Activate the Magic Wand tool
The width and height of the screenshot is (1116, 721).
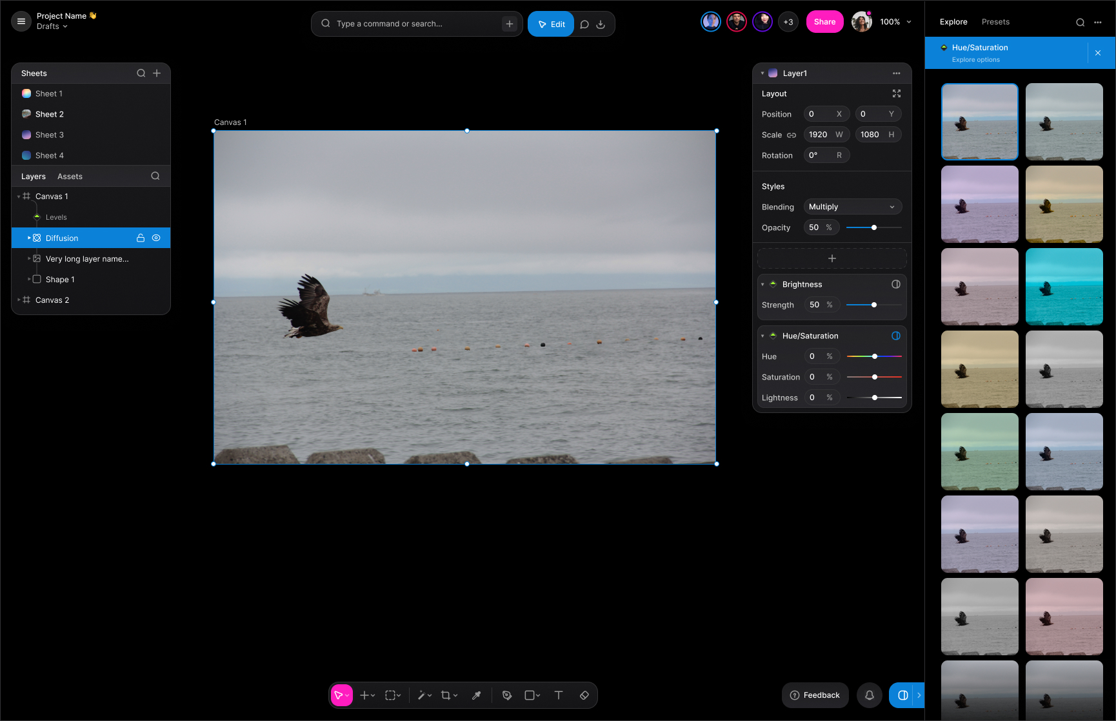tap(422, 695)
